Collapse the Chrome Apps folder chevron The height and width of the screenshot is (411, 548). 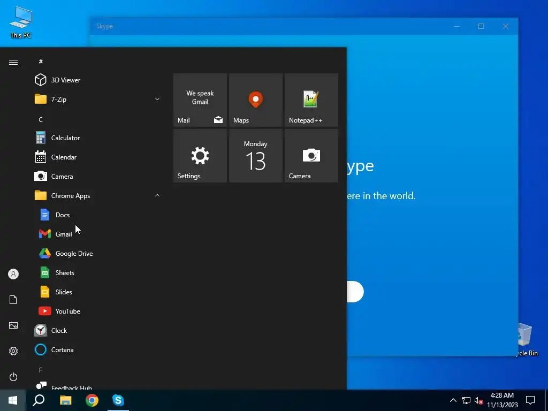point(157,195)
